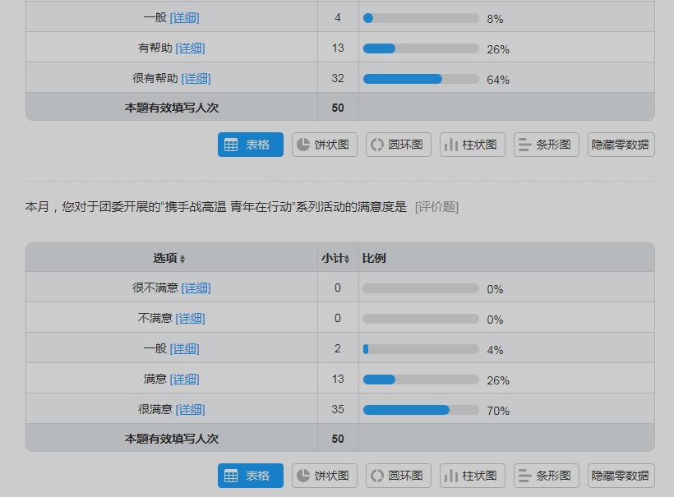Open 详细 link beside 有帮助
This screenshot has width=674, height=497.
[x=191, y=48]
